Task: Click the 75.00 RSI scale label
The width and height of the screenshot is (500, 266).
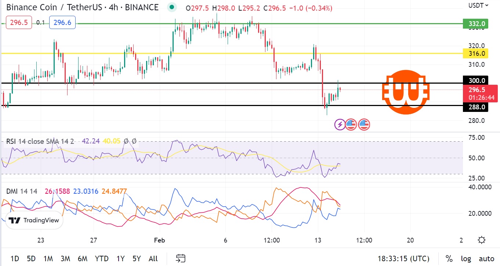Action: [477, 138]
